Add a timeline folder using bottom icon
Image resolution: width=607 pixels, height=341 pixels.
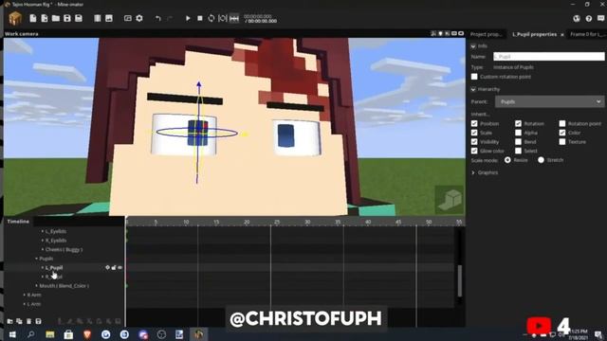(x=10, y=321)
